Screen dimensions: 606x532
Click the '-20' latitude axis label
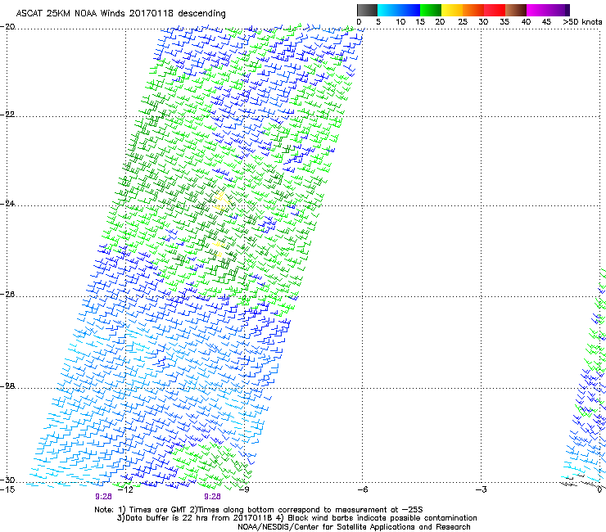point(7,27)
